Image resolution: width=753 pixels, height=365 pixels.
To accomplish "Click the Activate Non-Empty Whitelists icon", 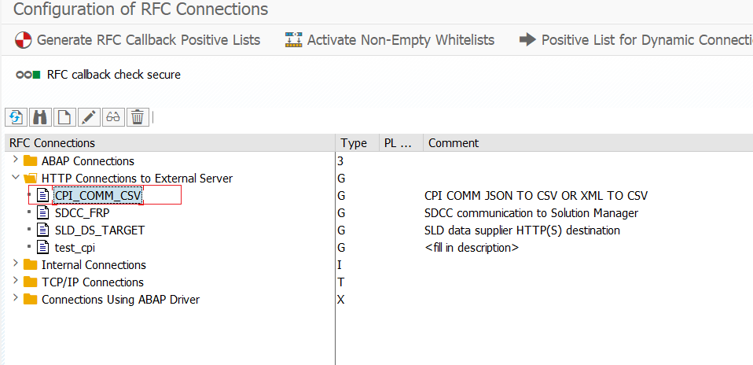I will (x=293, y=39).
